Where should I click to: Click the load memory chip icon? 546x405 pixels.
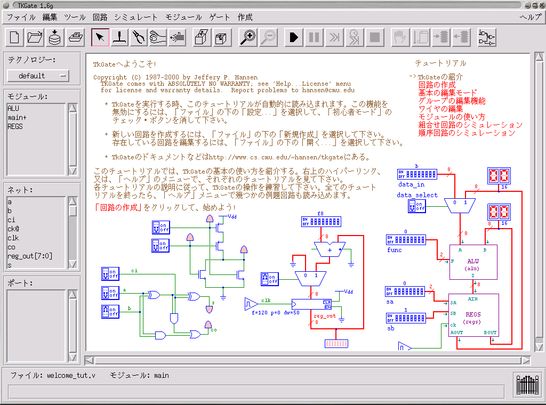440,37
